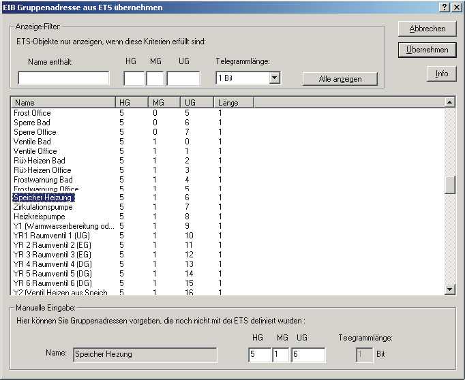Close the dialog with the X icon
465x380 pixels.
(456, 7)
